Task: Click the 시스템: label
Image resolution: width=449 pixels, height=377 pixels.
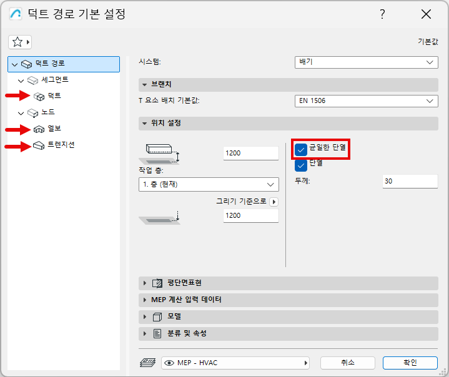Action: pyautogui.click(x=150, y=62)
